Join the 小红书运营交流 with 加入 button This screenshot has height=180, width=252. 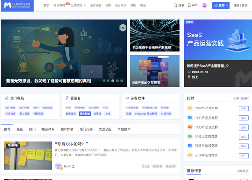pos(244,156)
